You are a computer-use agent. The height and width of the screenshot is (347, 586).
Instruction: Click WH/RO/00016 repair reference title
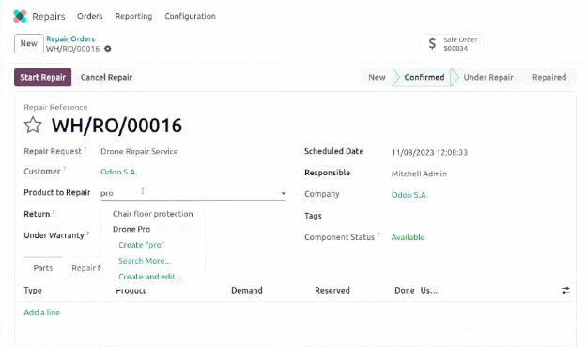(x=116, y=126)
